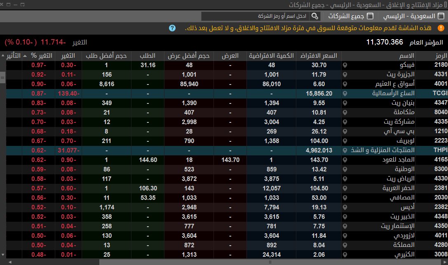Image resolution: width=448 pixels, height=265 pixels.
Task: Click the pin icon for الرياض ريت row
Action: (345, 179)
